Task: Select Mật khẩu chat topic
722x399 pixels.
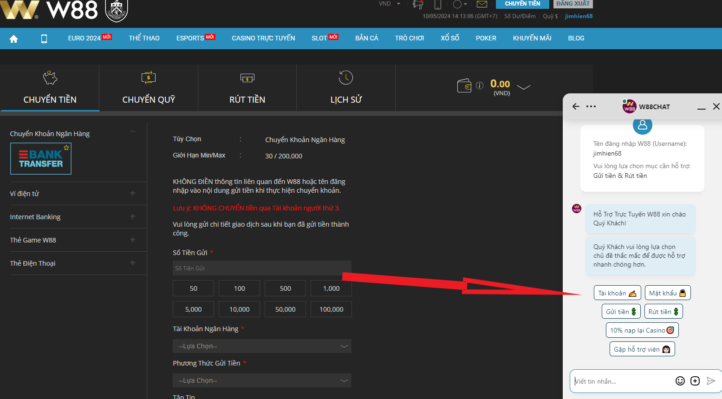Action: 668,293
